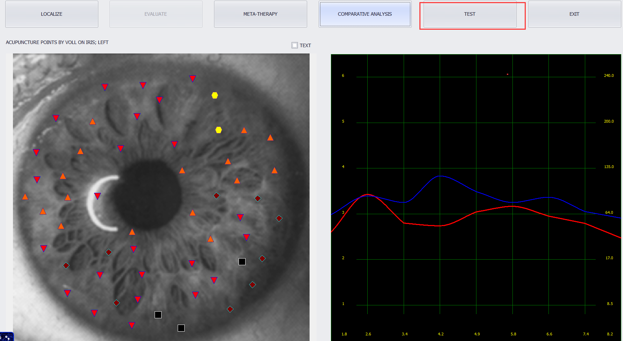Start the TEST function
Screen dimensions: 623x341
pyautogui.click(x=470, y=14)
